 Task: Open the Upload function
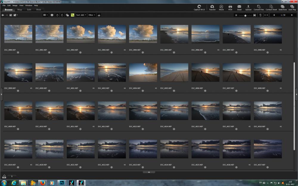pos(248,8)
